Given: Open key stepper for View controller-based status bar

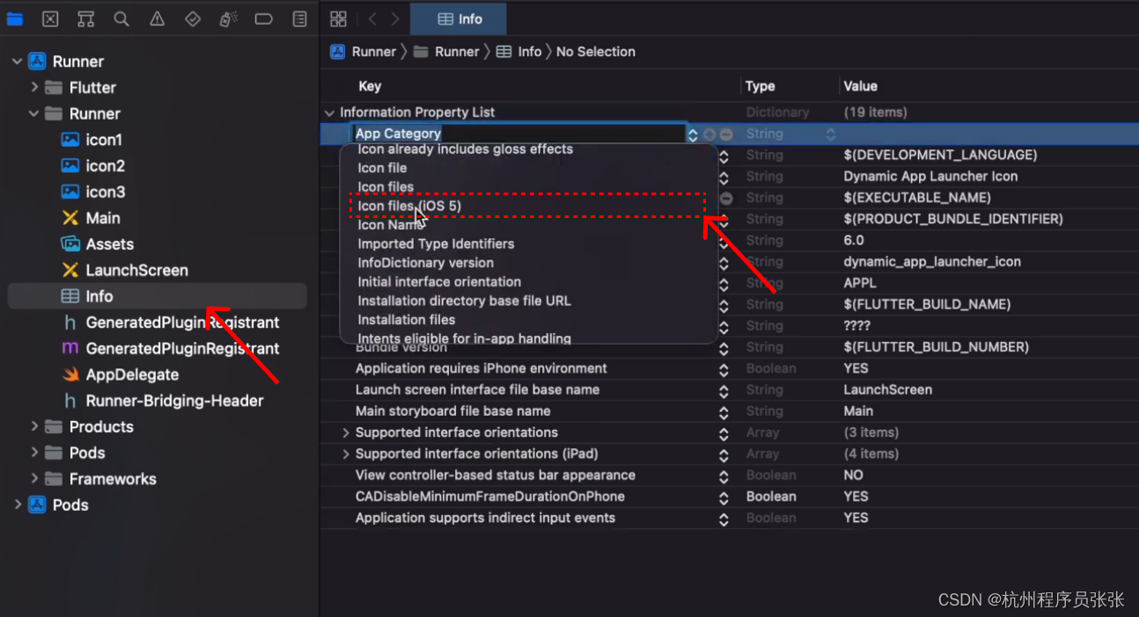Looking at the screenshot, I should click(724, 475).
